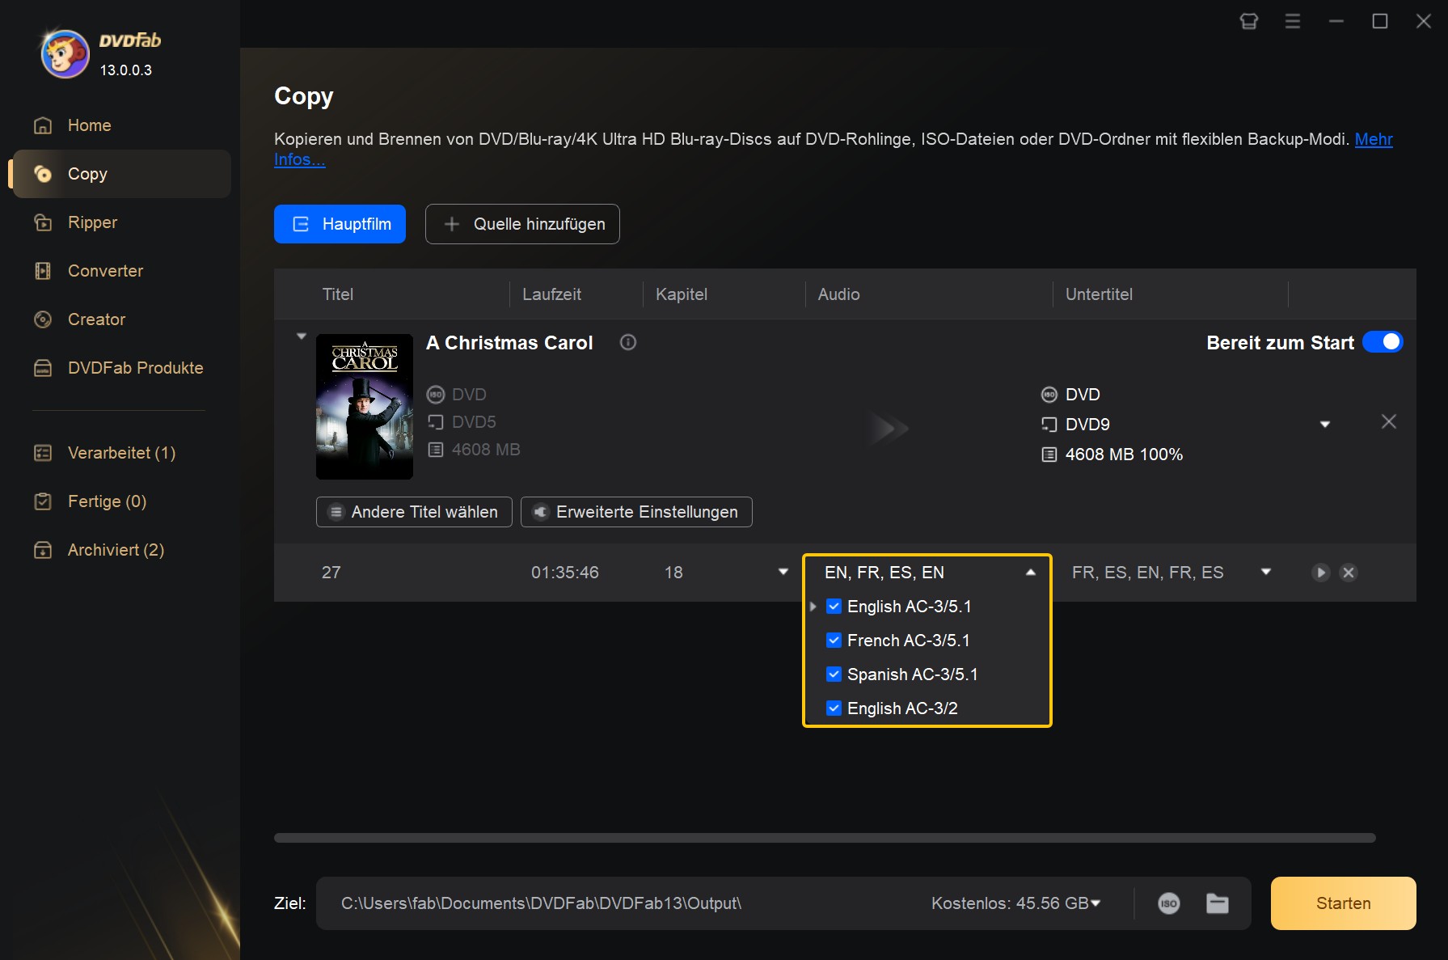The width and height of the screenshot is (1448, 960).
Task: Expand English AC-3/5.1 row arrow
Action: pyautogui.click(x=813, y=607)
